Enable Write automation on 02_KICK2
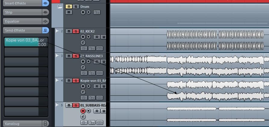Image resolution: width=269 pixels, height=127 pixels. (103, 37)
